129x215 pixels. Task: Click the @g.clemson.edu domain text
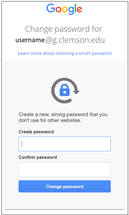[75, 40]
